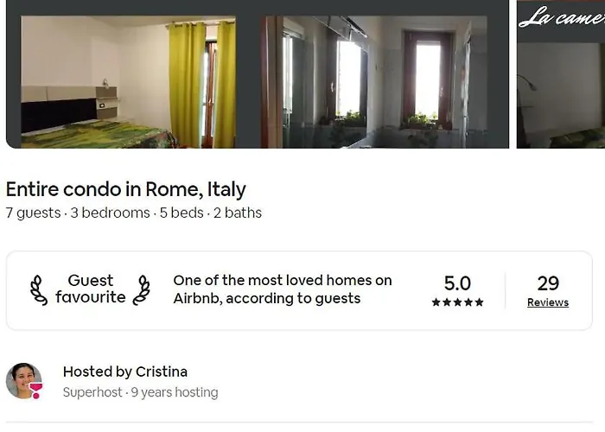
Task: Select the 'Guest favourite' label
Action: click(x=90, y=289)
